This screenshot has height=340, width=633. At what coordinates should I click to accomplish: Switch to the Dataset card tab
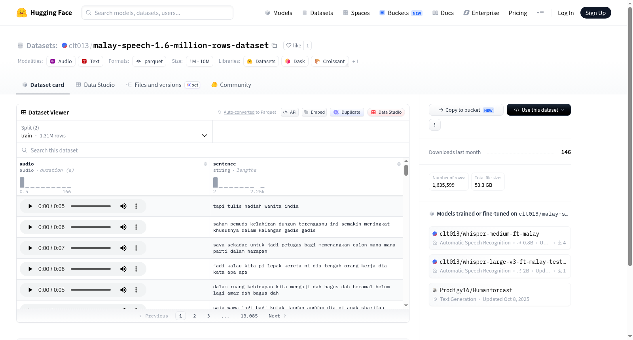[x=43, y=85]
